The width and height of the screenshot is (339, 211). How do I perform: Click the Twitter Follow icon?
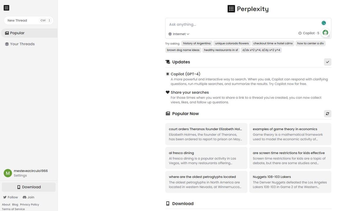5,197
